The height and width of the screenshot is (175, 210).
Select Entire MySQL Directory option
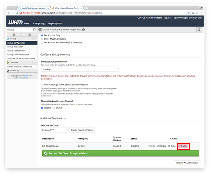(42, 39)
